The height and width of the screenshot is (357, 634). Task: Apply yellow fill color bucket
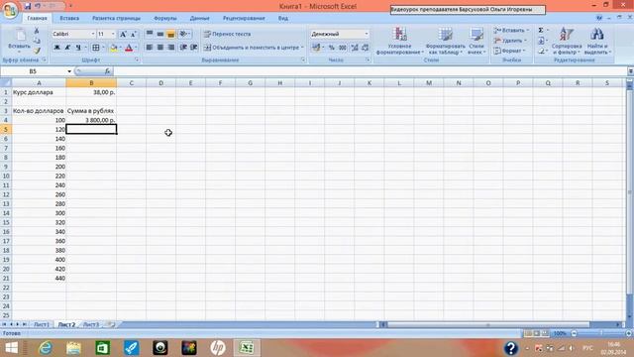pos(114,48)
